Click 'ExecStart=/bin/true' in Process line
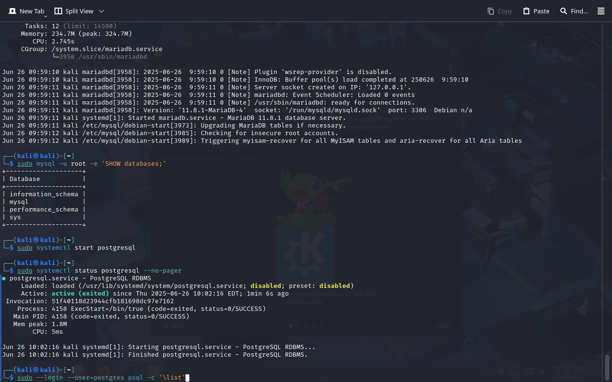The image size is (612, 382). pyautogui.click(x=109, y=309)
